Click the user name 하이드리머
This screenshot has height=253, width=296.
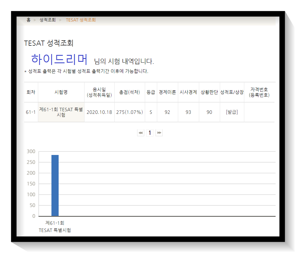pos(59,59)
